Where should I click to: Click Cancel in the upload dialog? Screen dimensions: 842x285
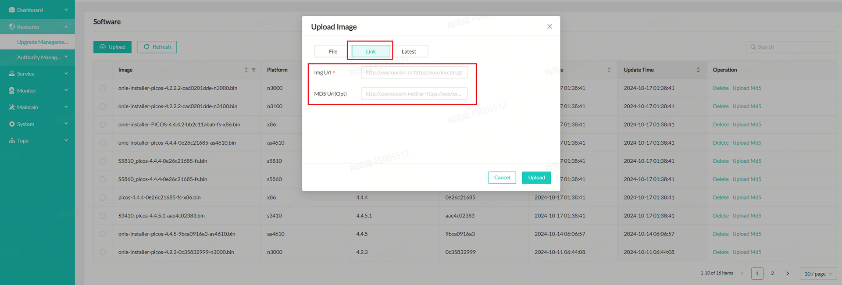tap(502, 178)
